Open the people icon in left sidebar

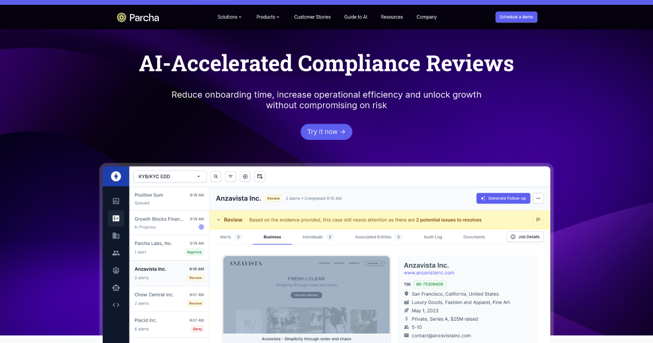click(116, 253)
